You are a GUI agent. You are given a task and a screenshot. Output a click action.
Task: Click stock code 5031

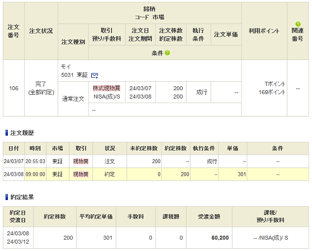[67, 75]
